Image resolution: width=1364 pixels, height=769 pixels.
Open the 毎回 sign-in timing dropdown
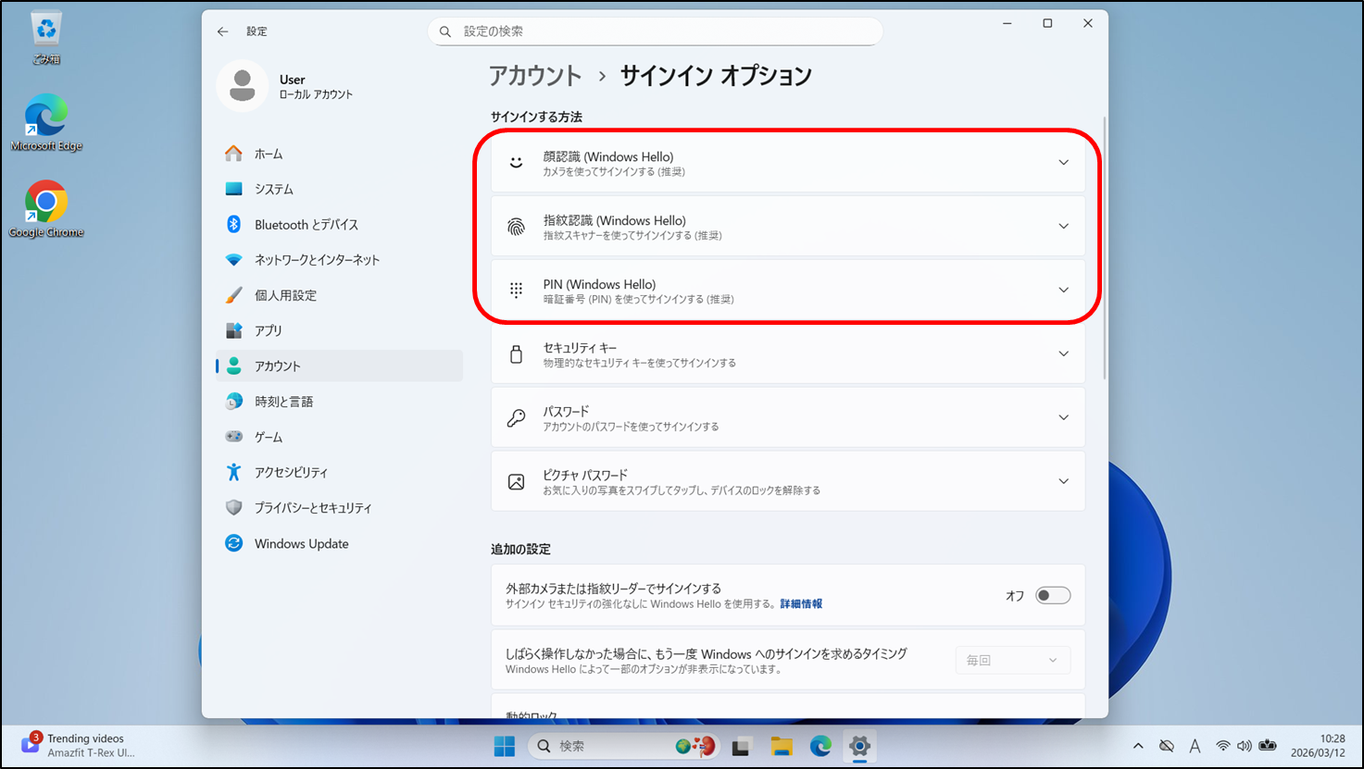1013,660
